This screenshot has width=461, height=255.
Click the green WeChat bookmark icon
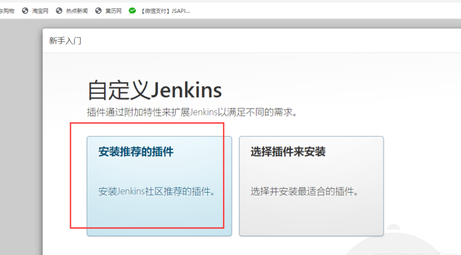[x=132, y=11]
